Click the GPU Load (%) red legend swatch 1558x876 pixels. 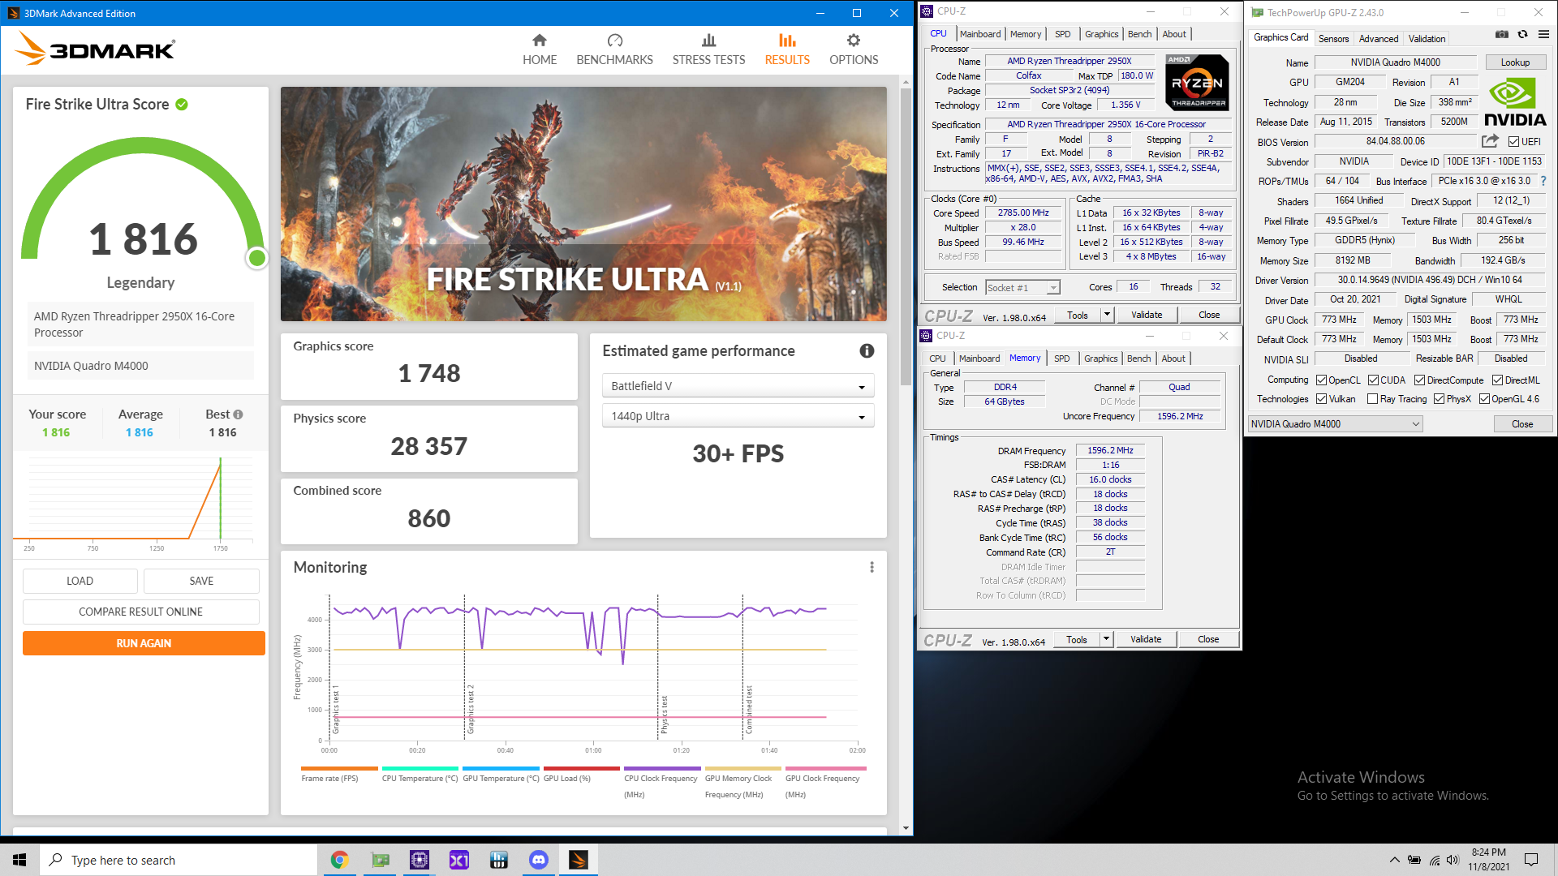click(x=581, y=768)
